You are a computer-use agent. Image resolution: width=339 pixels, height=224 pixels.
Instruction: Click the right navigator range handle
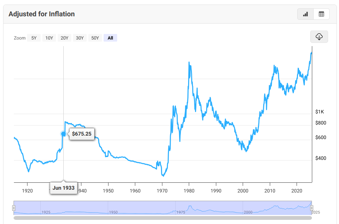pyautogui.click(x=312, y=208)
